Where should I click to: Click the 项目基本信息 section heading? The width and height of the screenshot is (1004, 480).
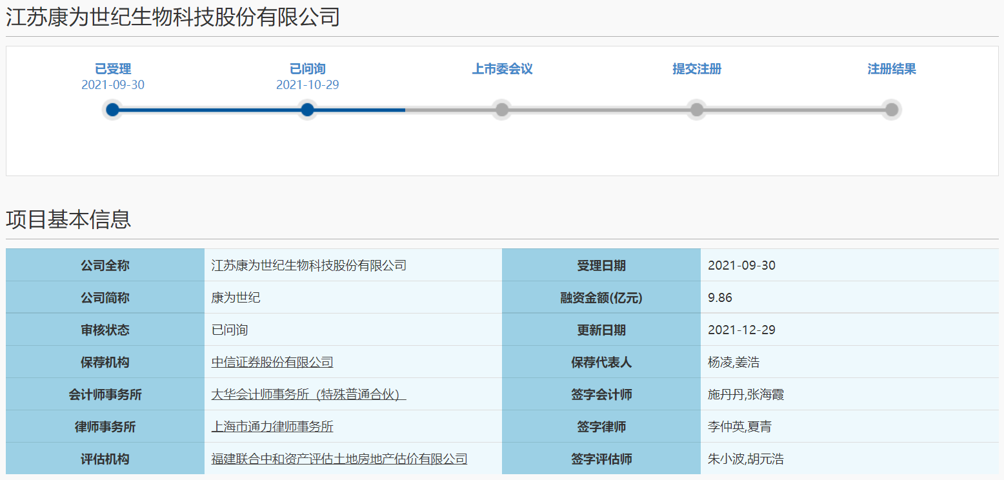click(68, 219)
